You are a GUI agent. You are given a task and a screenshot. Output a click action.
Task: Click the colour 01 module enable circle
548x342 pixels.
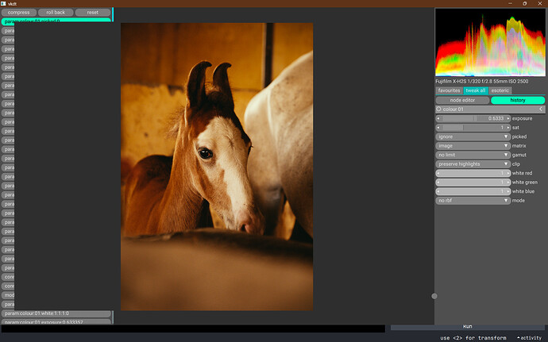point(439,109)
